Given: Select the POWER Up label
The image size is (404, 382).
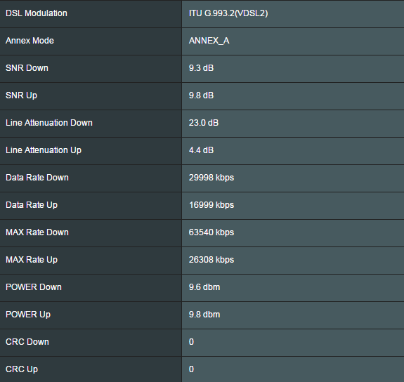Looking at the screenshot, I should pyautogui.click(x=28, y=315).
